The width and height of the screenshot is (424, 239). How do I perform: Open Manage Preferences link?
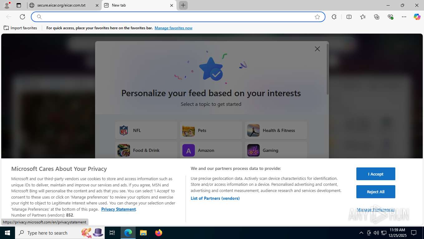[376, 210]
